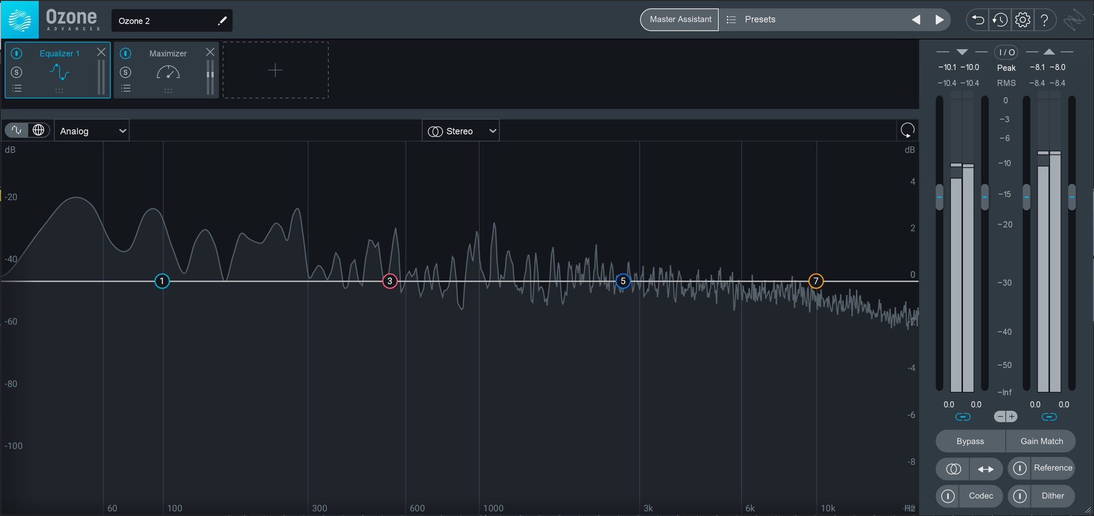Image resolution: width=1094 pixels, height=516 pixels.
Task: Open the Codec panel
Action: click(x=980, y=496)
